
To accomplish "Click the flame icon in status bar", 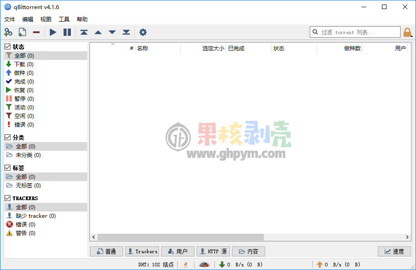I will [x=186, y=265].
